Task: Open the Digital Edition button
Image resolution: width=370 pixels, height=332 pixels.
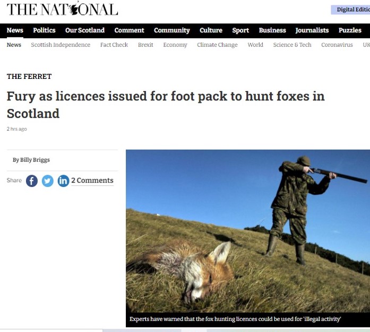Action: pyautogui.click(x=350, y=10)
